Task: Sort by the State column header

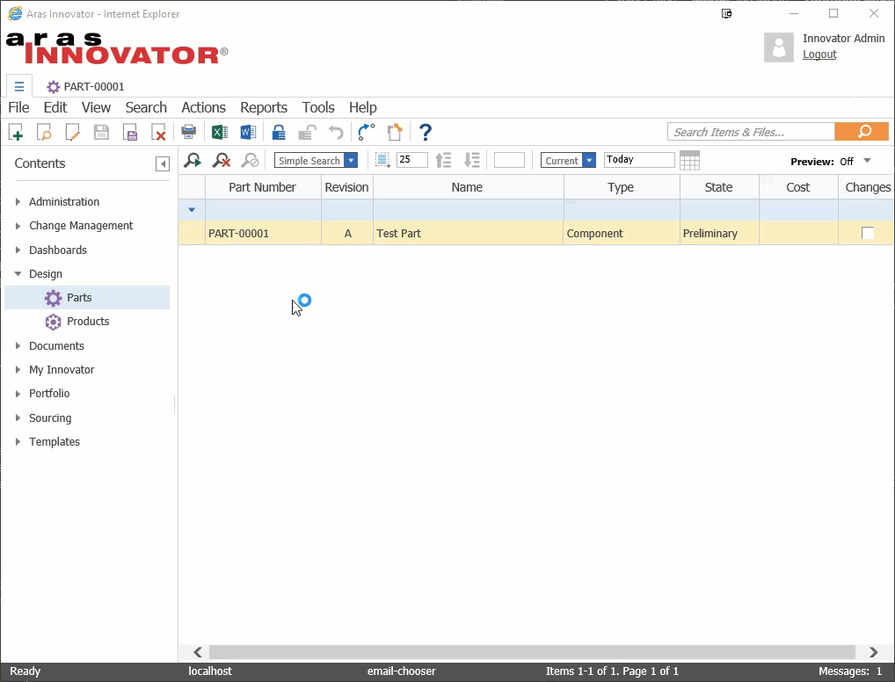Action: pyautogui.click(x=718, y=187)
